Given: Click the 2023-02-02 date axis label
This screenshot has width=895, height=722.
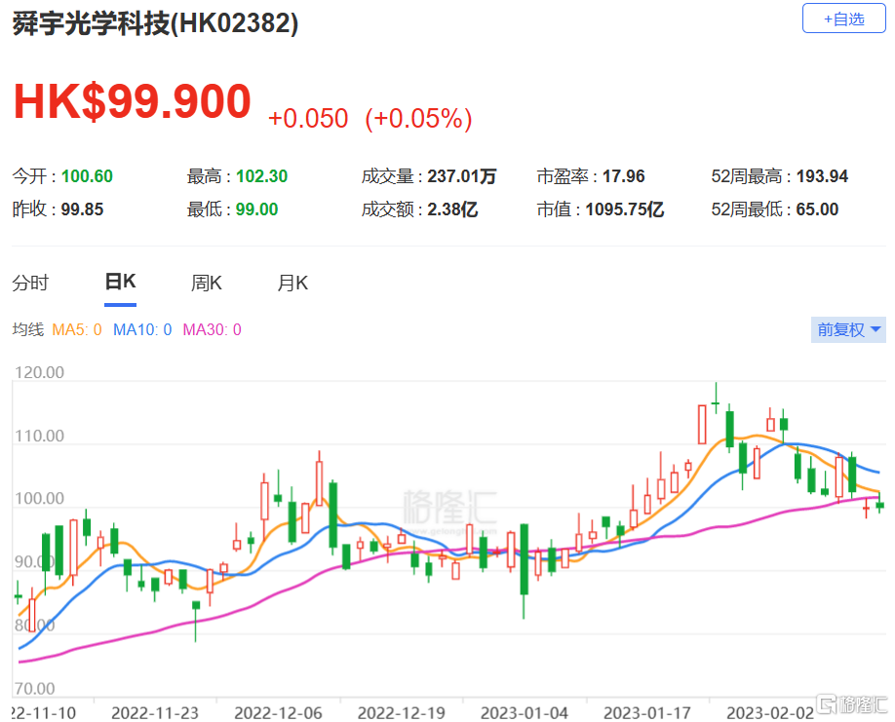Looking at the screenshot, I should [770, 713].
